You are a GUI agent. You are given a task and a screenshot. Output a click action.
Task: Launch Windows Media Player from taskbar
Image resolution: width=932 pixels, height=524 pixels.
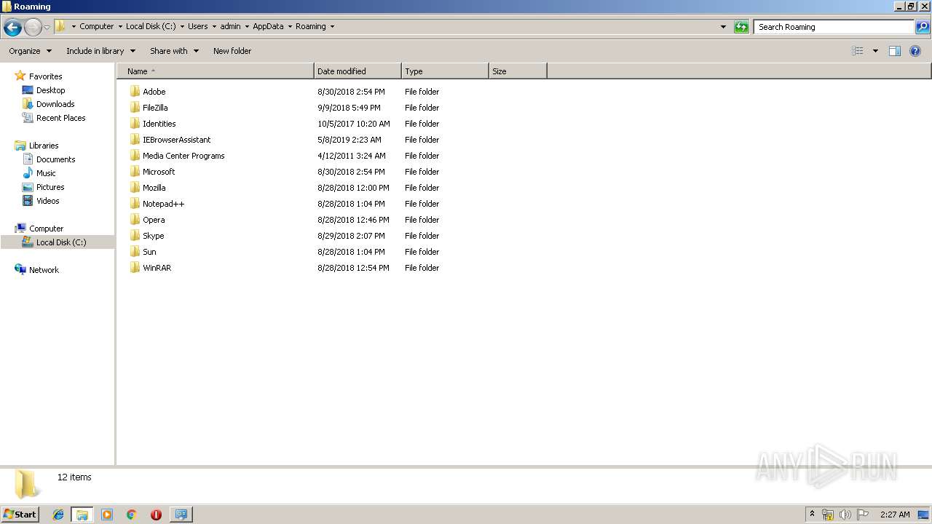(107, 515)
